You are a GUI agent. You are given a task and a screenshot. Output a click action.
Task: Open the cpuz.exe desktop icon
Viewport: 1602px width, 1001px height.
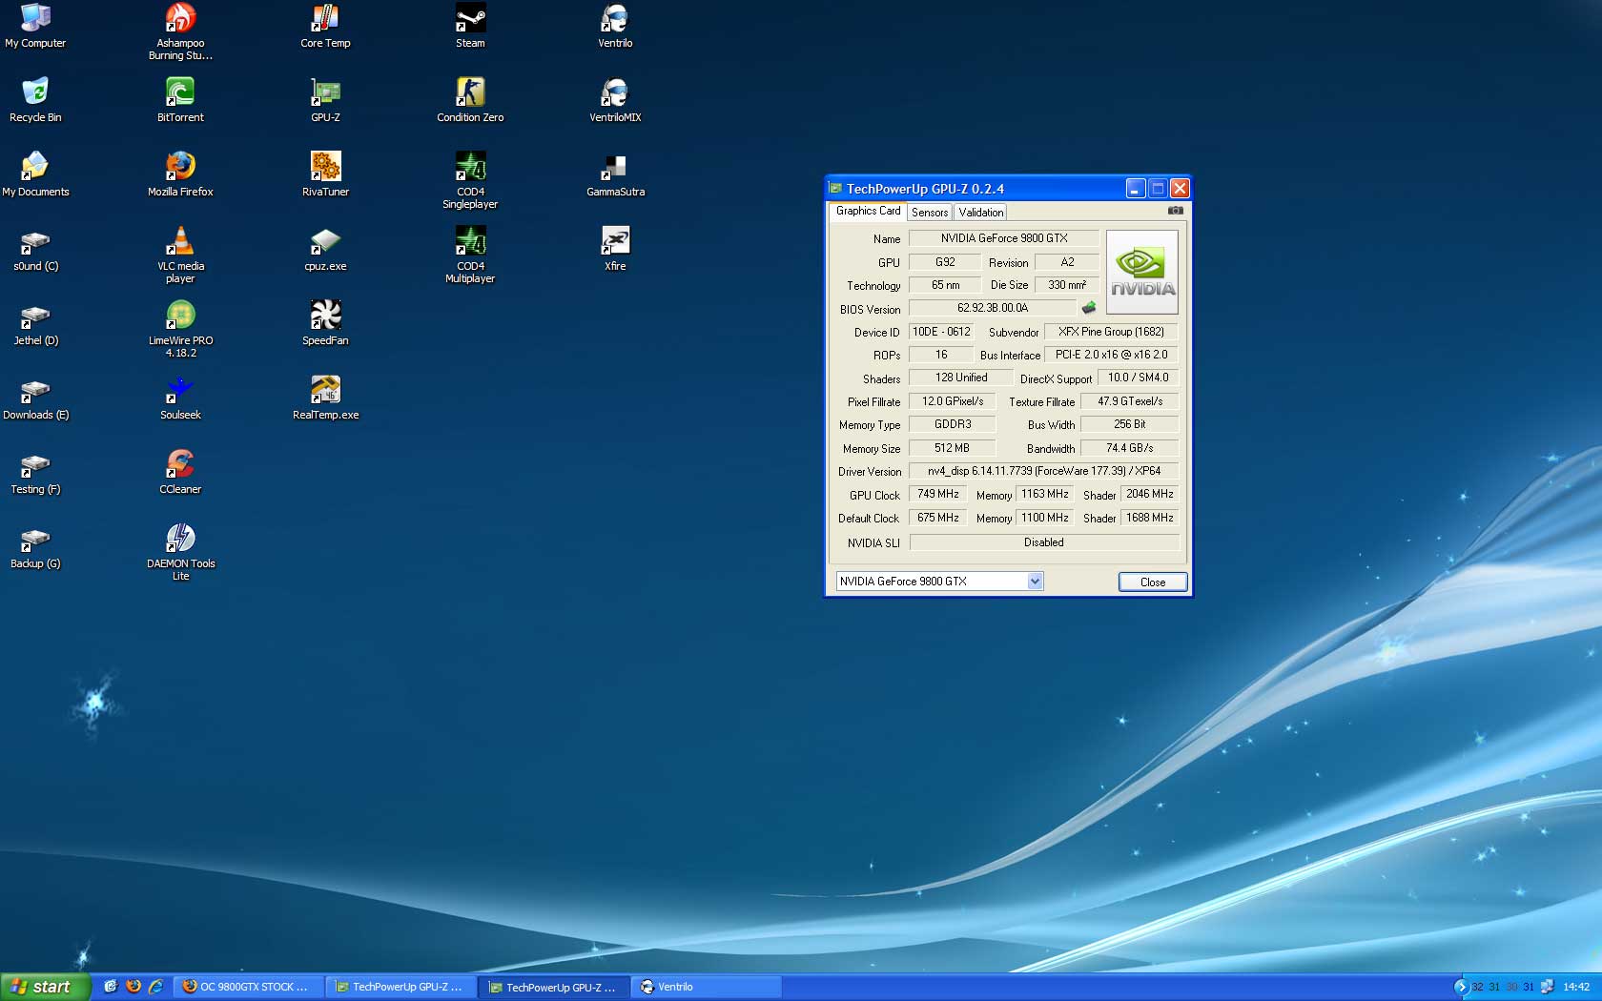[x=325, y=249]
